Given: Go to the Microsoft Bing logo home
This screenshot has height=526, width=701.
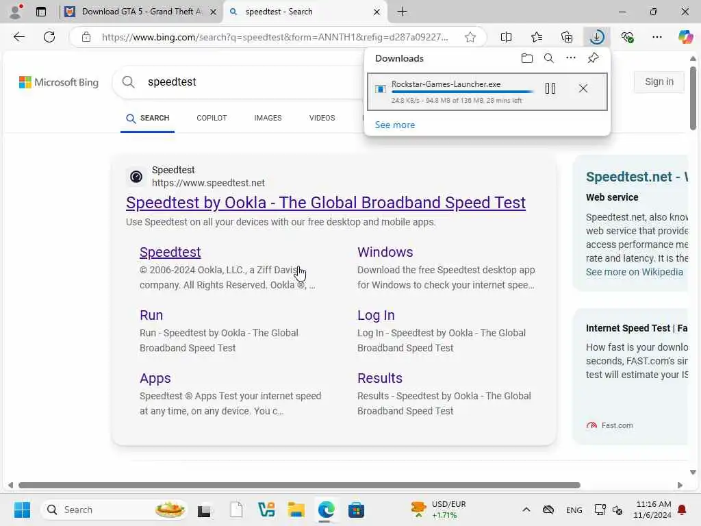Looking at the screenshot, I should 59,82.
